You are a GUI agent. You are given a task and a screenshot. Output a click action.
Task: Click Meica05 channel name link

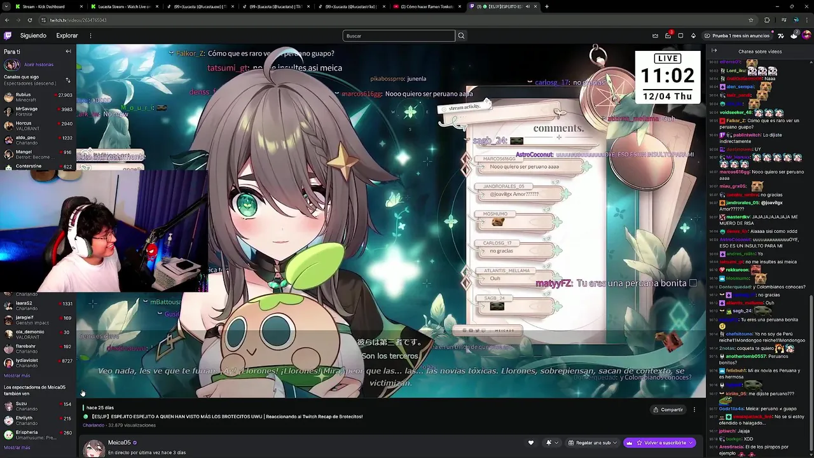pyautogui.click(x=119, y=443)
